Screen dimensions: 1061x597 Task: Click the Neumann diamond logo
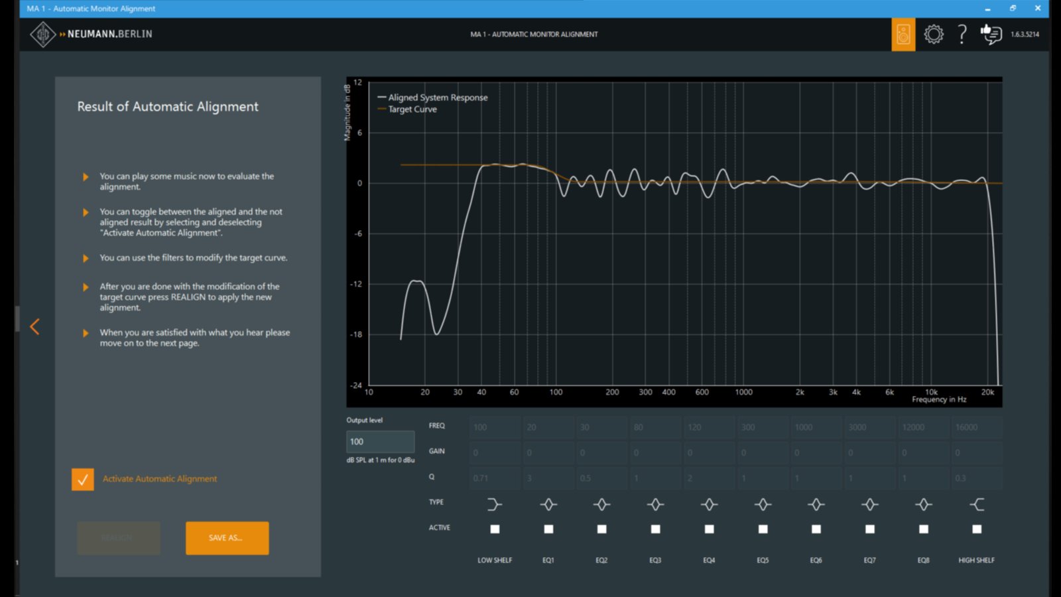click(x=43, y=34)
